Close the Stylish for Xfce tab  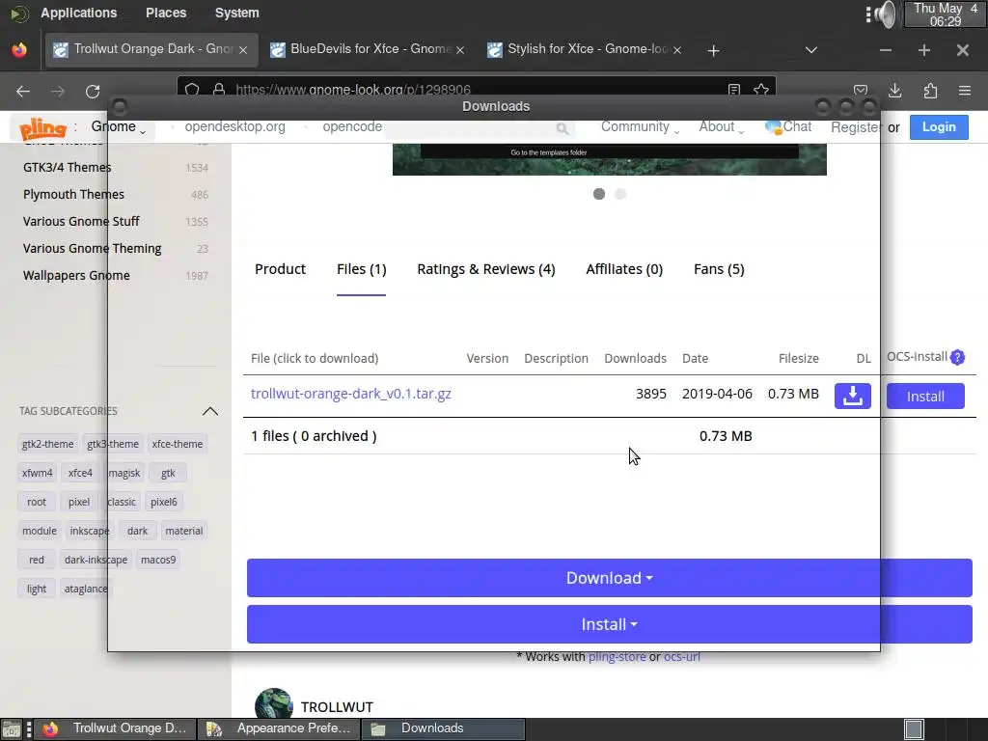click(676, 50)
